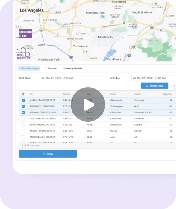Image resolution: width=176 pixels, height=209 pixels.
Task: Click the 3 of 25 selected status text
Action: [31, 146]
